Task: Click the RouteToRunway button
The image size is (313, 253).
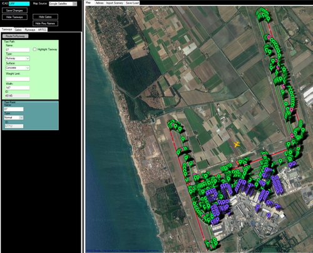Action: (x=16, y=36)
